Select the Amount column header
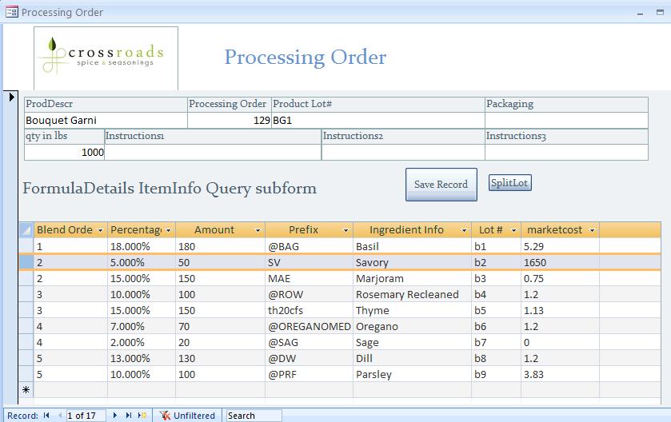 (x=214, y=230)
